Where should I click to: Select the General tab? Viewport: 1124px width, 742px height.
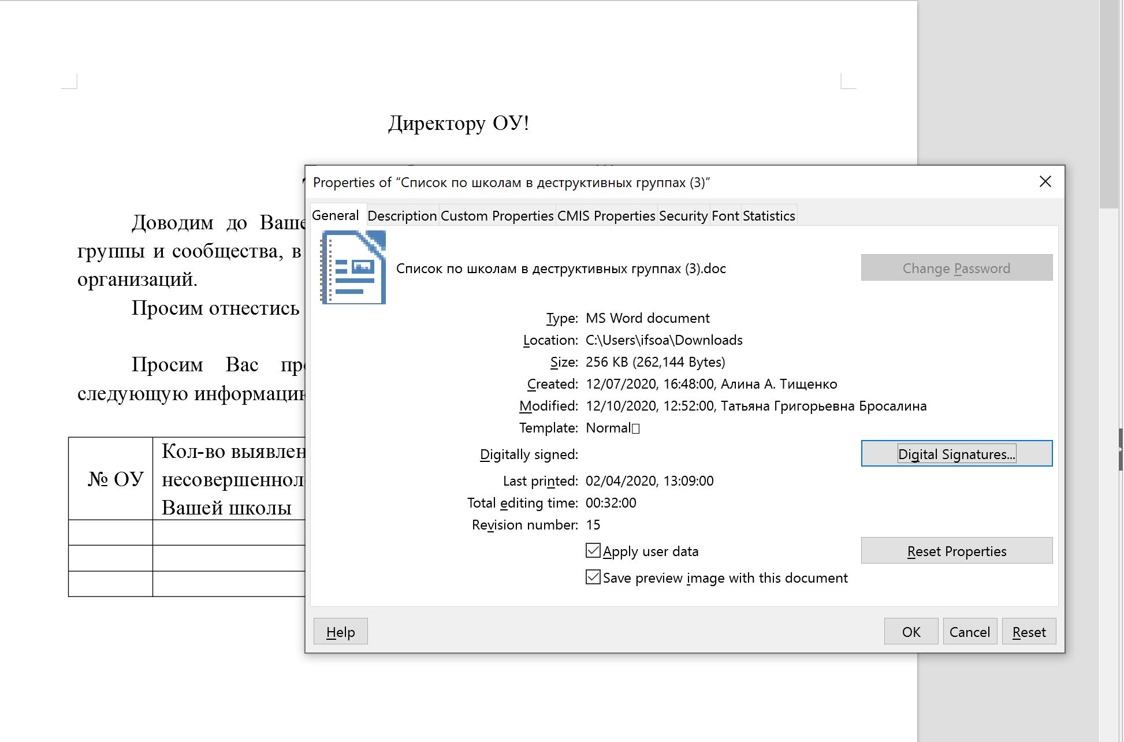[336, 215]
